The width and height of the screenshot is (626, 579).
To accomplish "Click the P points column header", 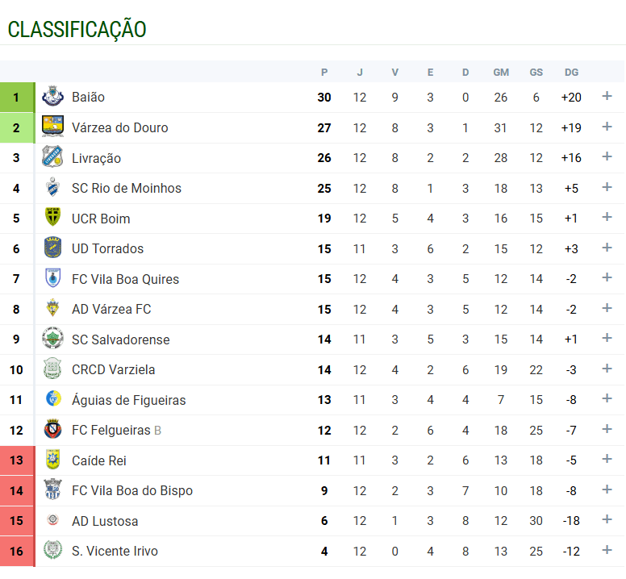I will [x=324, y=73].
